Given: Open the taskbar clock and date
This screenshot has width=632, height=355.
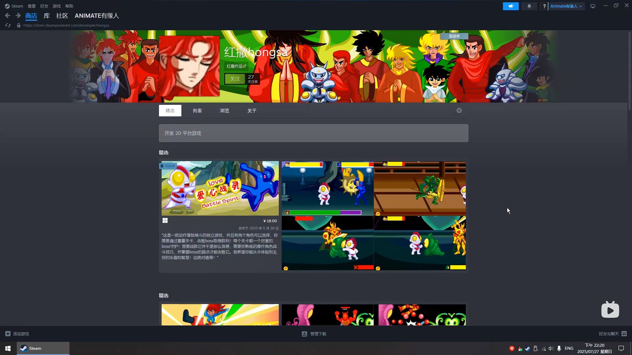Looking at the screenshot, I should (x=594, y=348).
